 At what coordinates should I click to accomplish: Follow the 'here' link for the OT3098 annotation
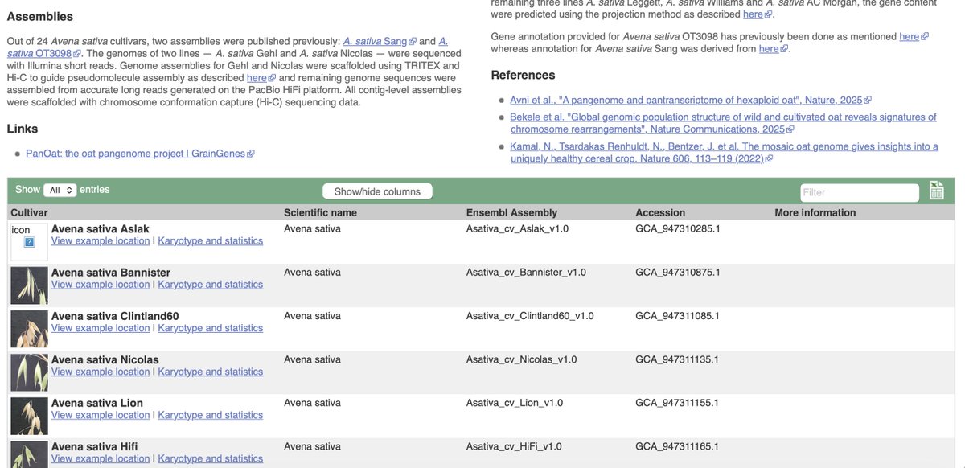(913, 36)
